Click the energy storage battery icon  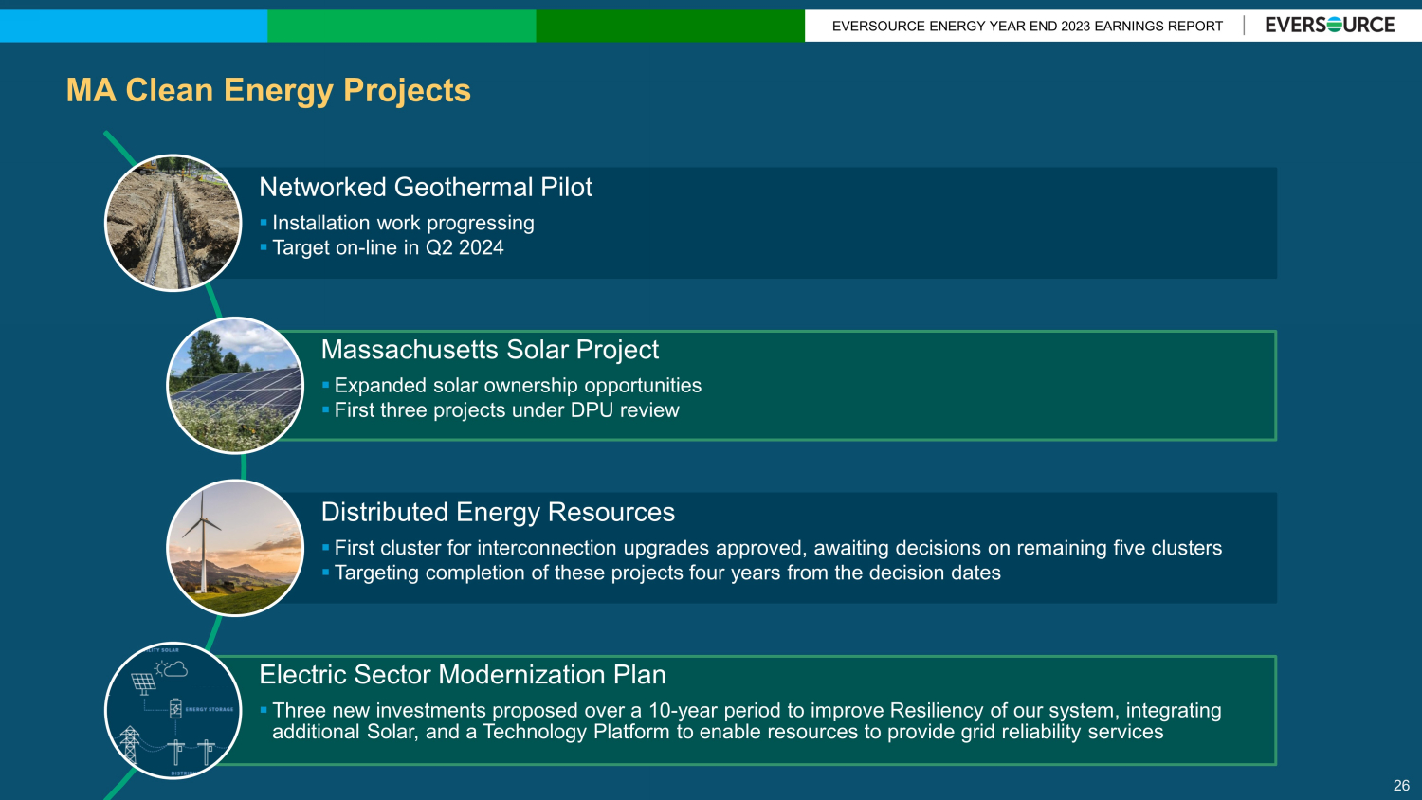coord(175,708)
